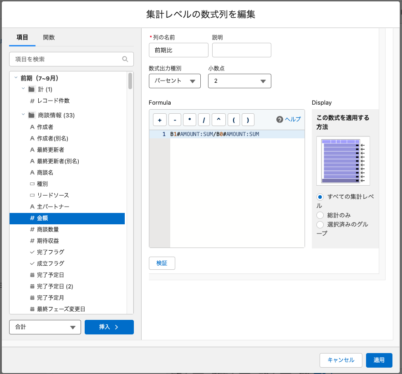Open the 小数点 decimal places dropdown

pos(239,81)
